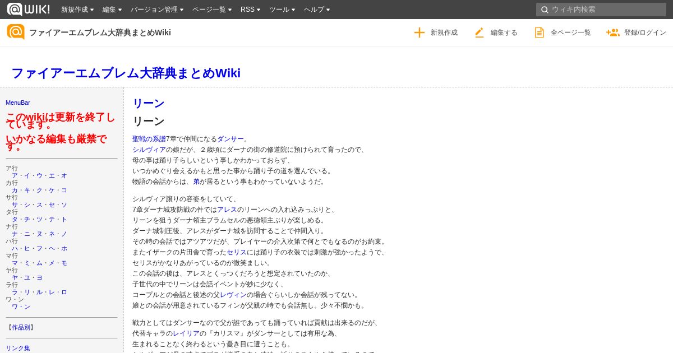This screenshot has height=353, width=673.
Task: Select the ミ index link in sidebar
Action: click(x=27, y=263)
